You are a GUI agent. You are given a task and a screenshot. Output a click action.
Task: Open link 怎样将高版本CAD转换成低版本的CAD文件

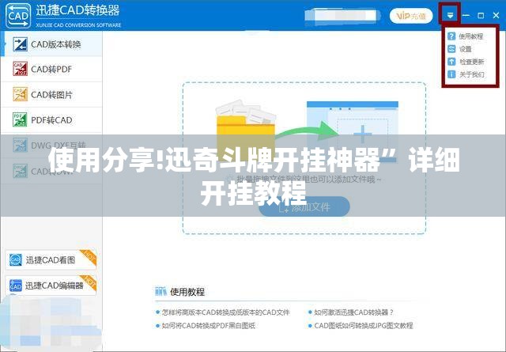click(x=225, y=312)
